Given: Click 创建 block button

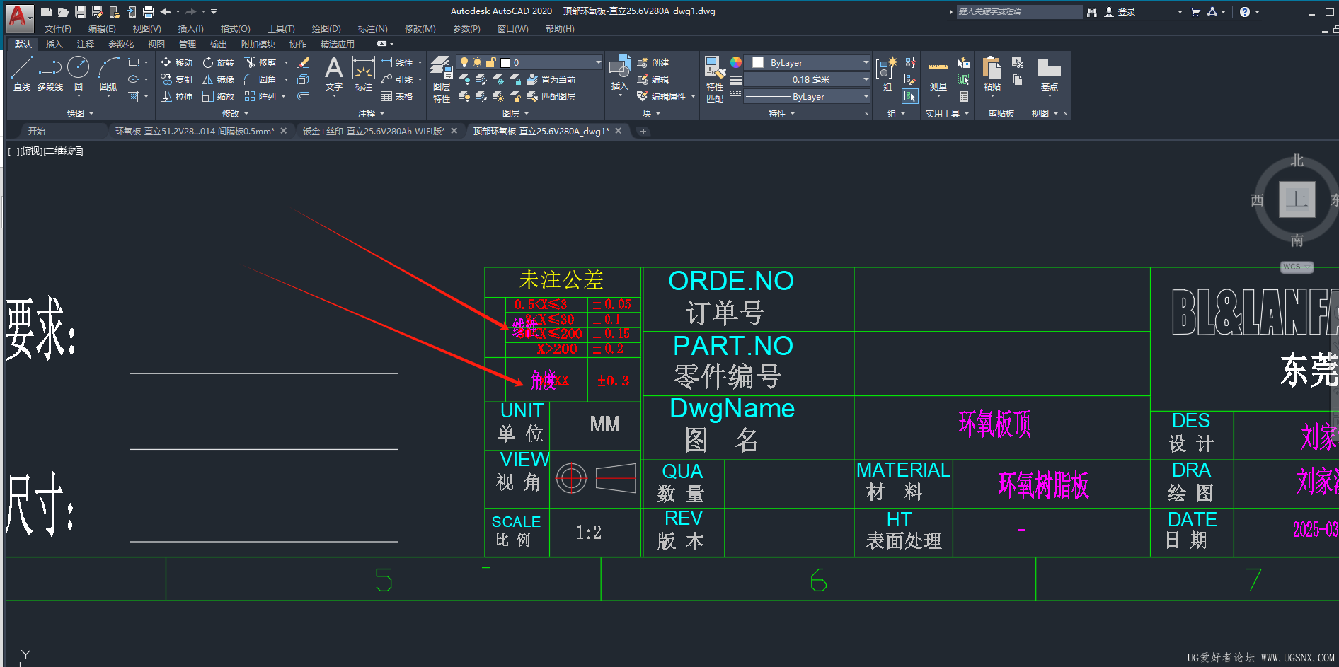Looking at the screenshot, I should pyautogui.click(x=653, y=62).
